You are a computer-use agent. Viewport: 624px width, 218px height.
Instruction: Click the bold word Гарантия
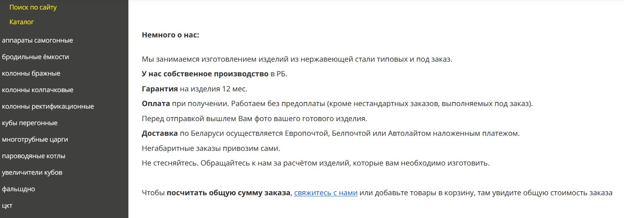(x=160, y=89)
